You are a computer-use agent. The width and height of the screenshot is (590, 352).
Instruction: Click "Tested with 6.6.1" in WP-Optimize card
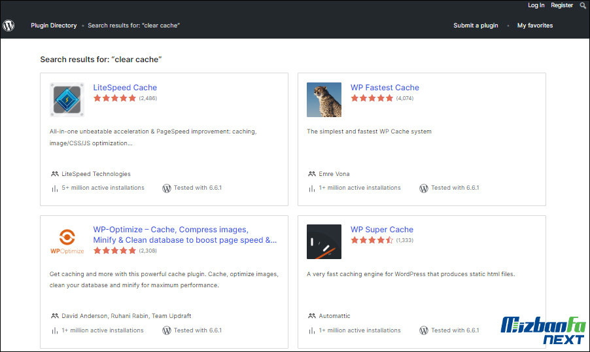pyautogui.click(x=198, y=330)
